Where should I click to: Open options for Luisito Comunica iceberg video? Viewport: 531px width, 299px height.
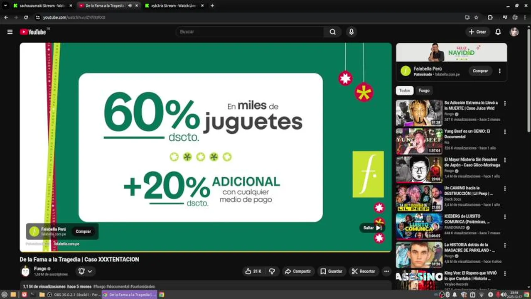pyautogui.click(x=505, y=217)
